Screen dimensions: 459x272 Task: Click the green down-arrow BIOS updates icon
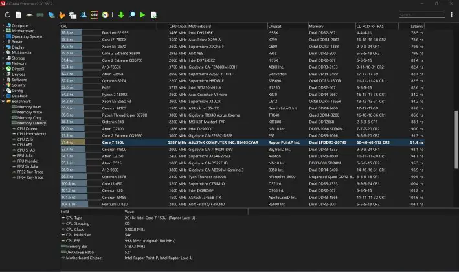[x=121, y=15]
